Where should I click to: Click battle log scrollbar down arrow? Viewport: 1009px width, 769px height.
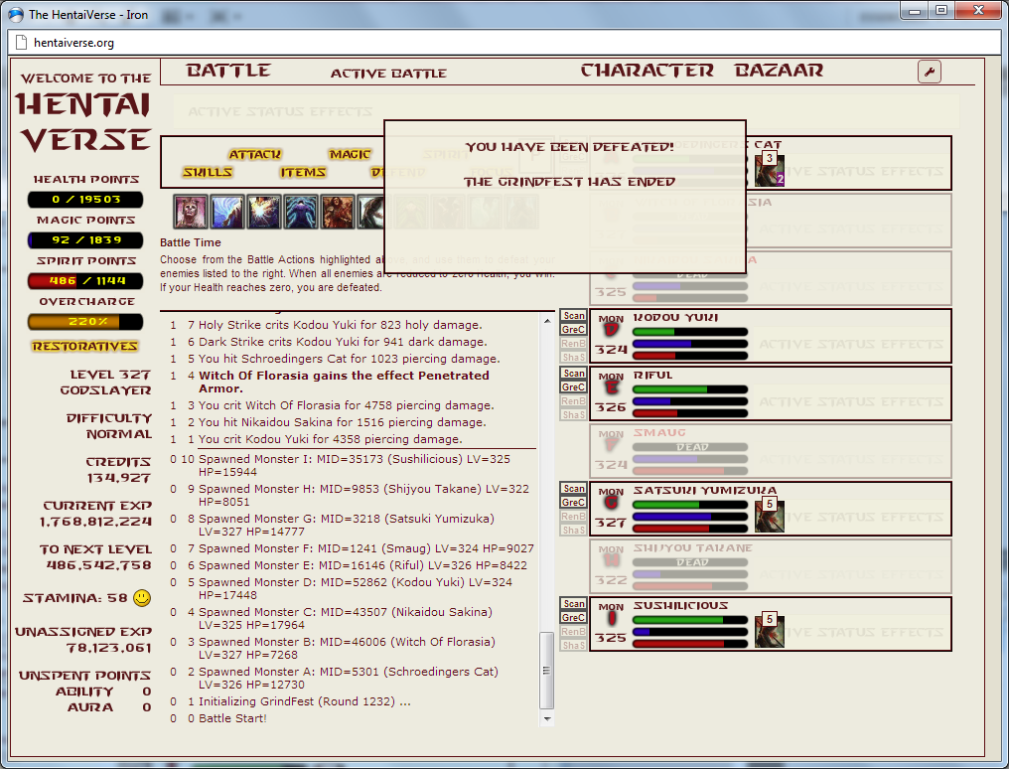click(547, 718)
